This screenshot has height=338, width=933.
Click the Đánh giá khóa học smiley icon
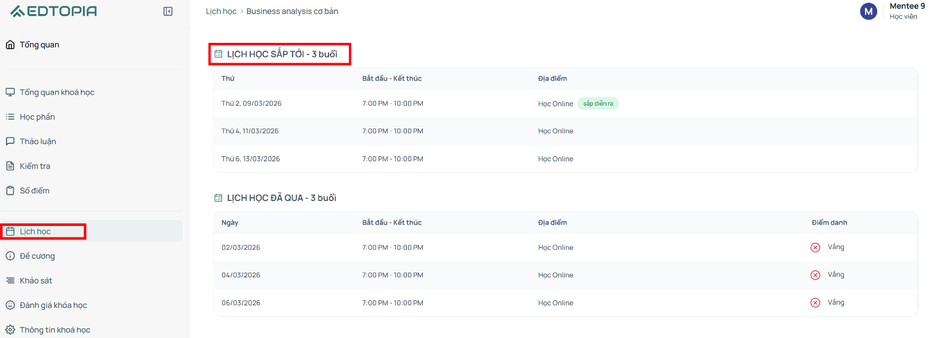coord(10,305)
